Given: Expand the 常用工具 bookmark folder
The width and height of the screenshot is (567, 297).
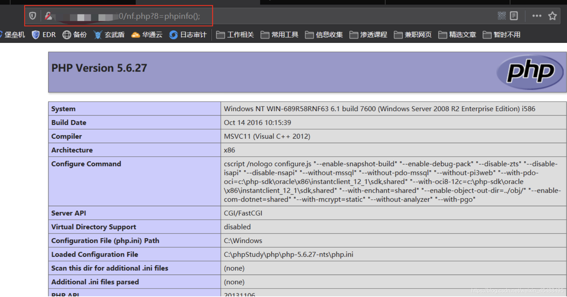Looking at the screenshot, I should click(x=279, y=35).
